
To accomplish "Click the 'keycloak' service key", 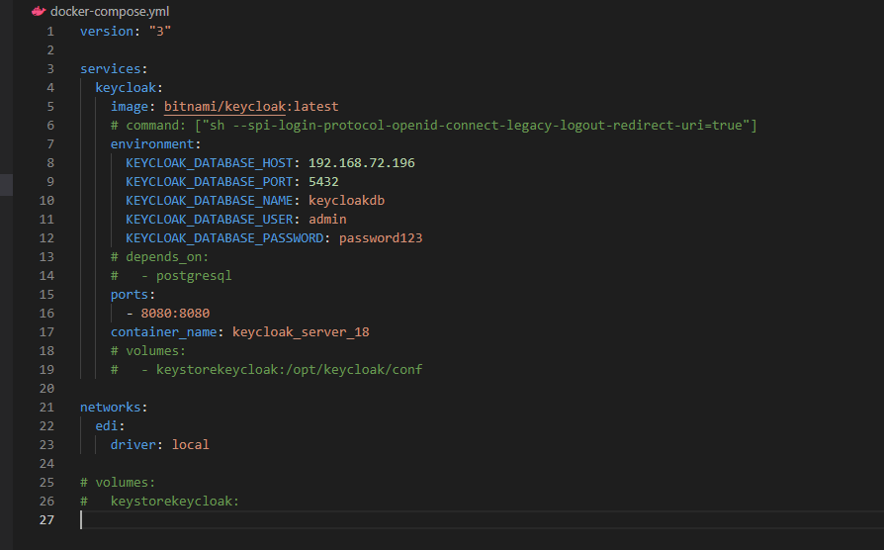I will pos(126,87).
